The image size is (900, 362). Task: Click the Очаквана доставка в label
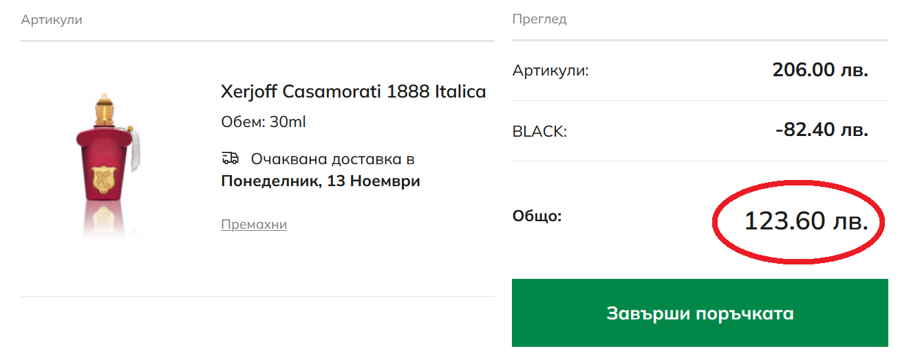[x=332, y=159]
